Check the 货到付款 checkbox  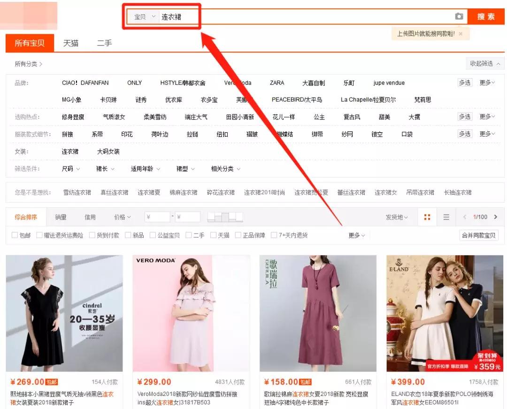(x=92, y=235)
